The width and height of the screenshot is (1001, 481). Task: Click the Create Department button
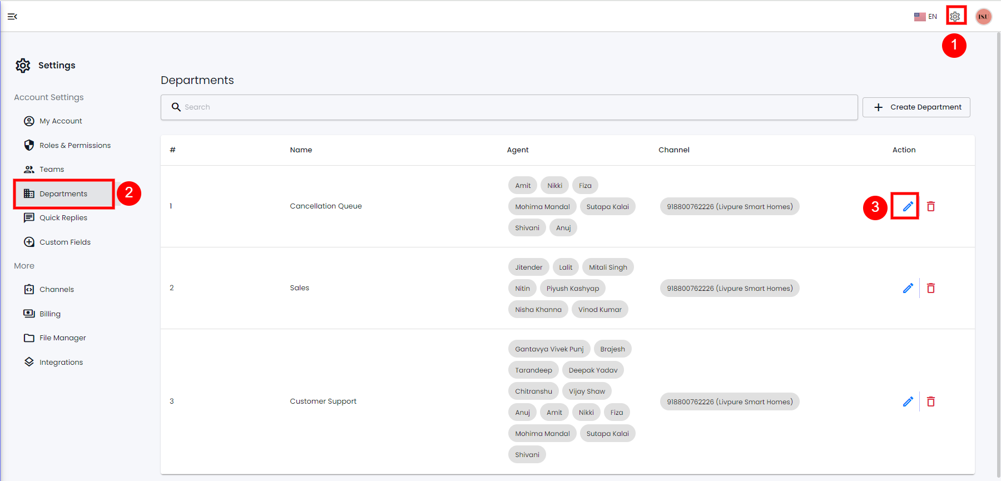[x=916, y=107]
